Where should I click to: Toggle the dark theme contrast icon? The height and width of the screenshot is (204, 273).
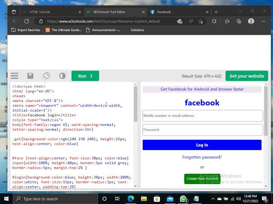coord(62,76)
